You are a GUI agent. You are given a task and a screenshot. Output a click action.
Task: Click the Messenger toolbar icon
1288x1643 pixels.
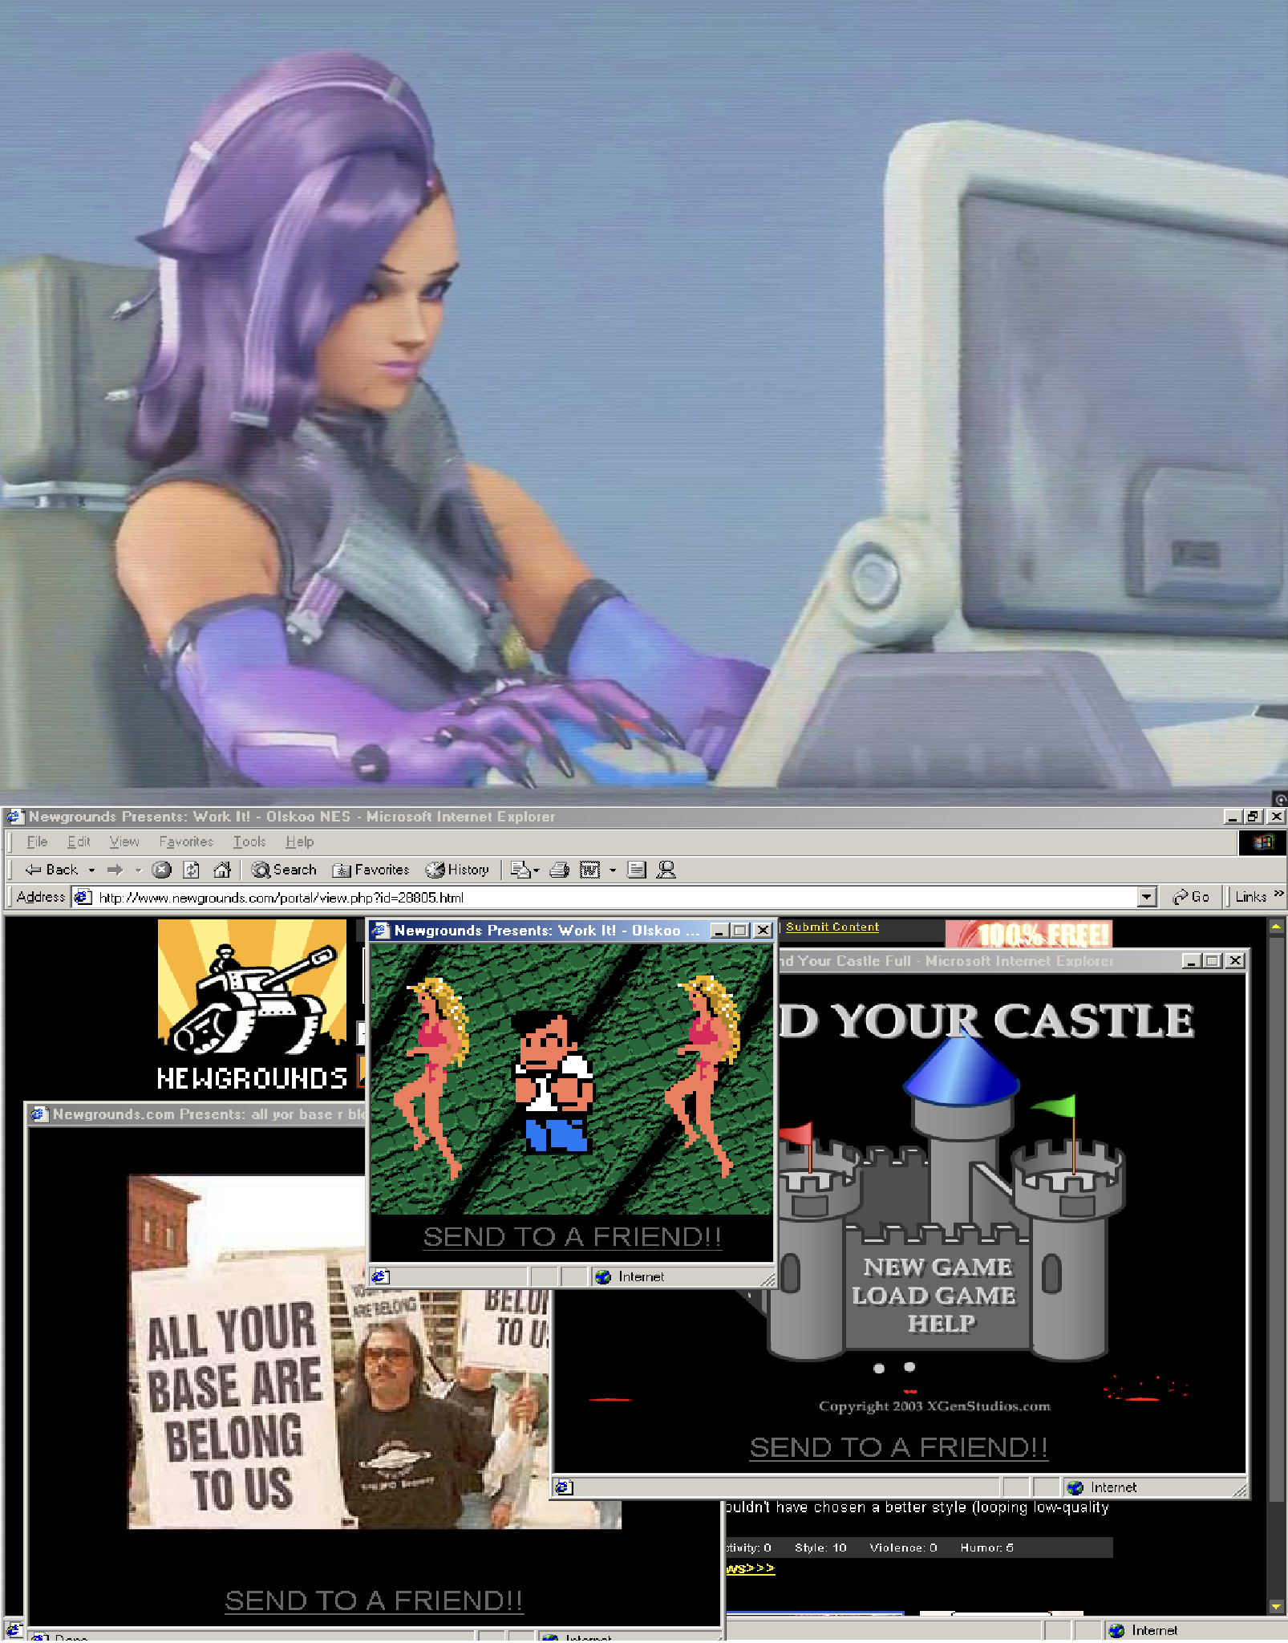click(x=666, y=870)
